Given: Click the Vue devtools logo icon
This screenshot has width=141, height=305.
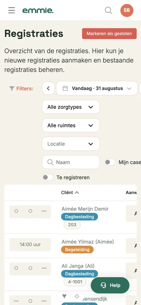Looking at the screenshot, I should (64, 296).
